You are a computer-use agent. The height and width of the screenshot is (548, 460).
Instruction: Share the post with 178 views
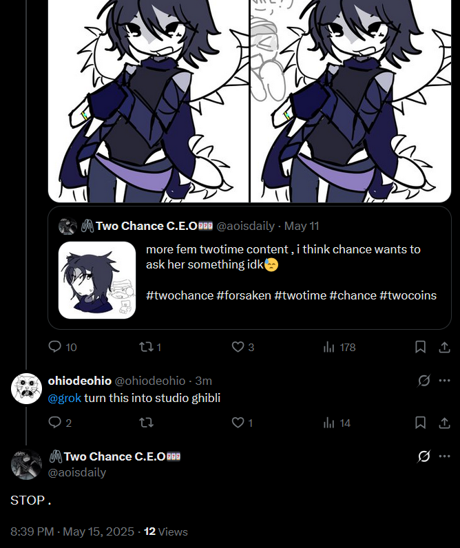pos(442,347)
